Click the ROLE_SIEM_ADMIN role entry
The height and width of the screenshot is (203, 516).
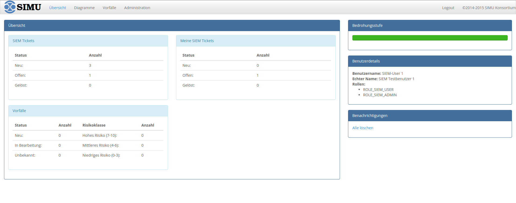380,95
